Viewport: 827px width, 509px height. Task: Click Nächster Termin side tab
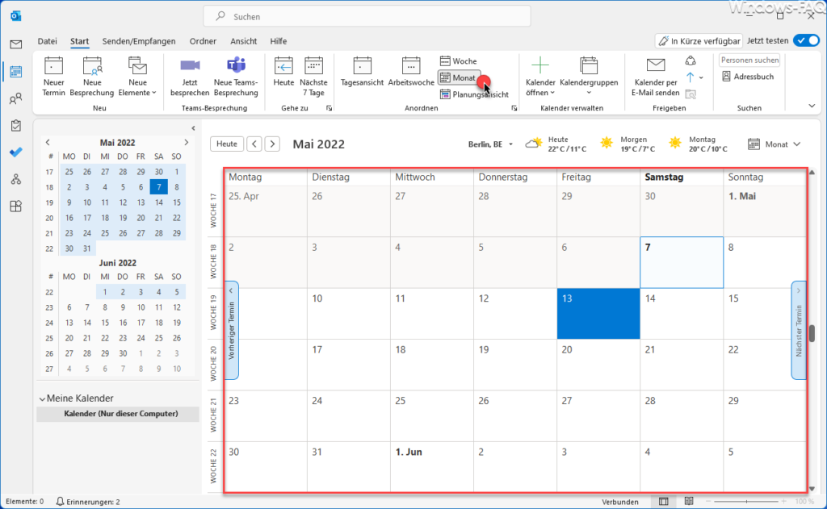click(x=799, y=330)
